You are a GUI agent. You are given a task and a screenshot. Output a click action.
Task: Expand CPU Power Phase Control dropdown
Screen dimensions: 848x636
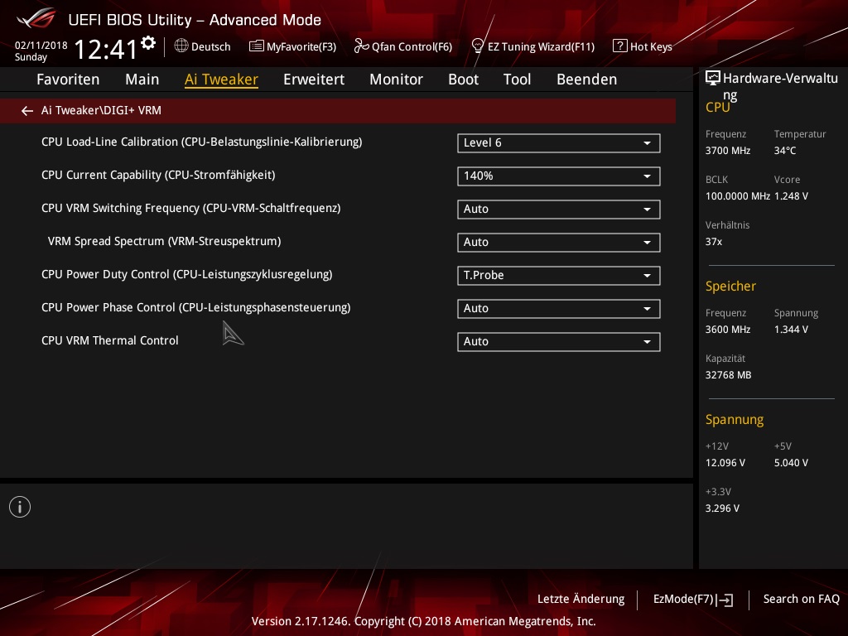(x=559, y=309)
